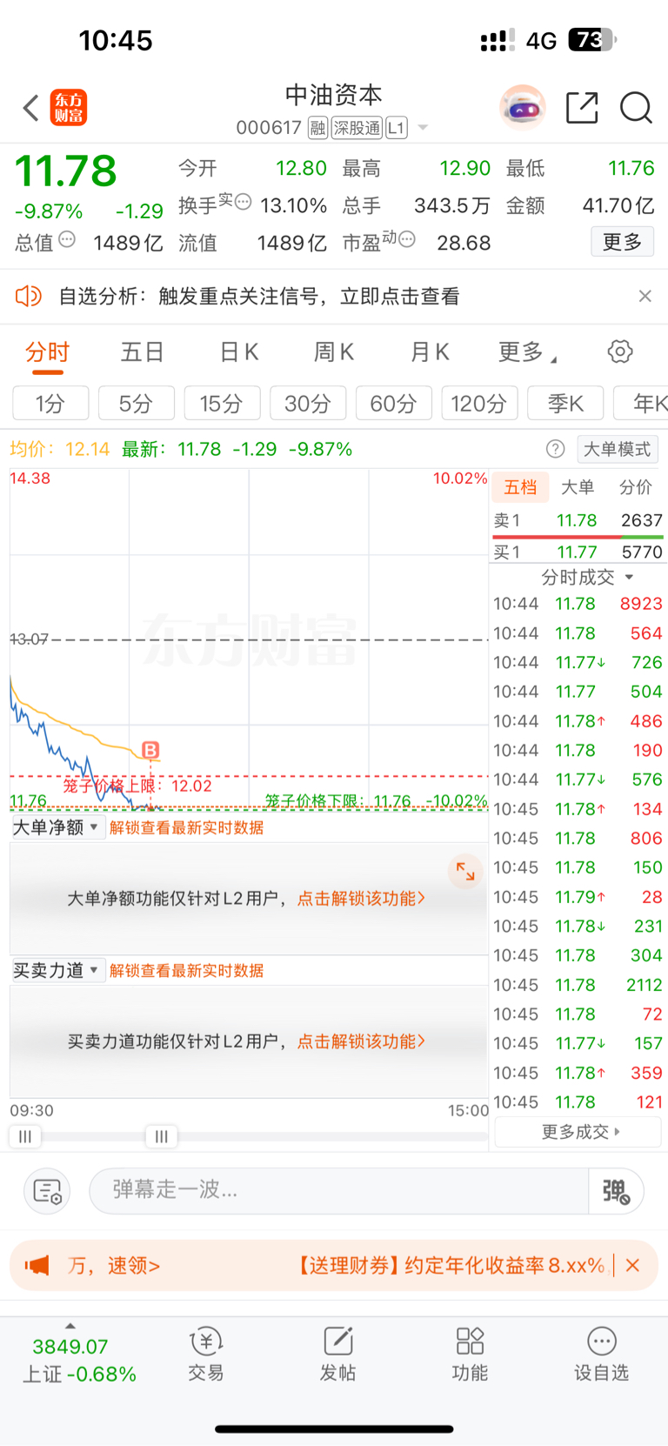Tap the right timeline range handle
668x1446 pixels.
pyautogui.click(x=162, y=1136)
